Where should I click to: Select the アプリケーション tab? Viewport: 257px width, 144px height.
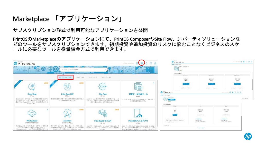65,77
